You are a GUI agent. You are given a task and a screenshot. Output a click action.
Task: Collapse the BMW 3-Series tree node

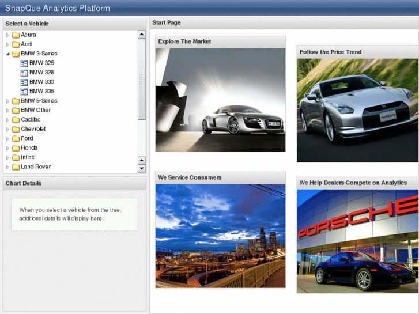[7, 54]
